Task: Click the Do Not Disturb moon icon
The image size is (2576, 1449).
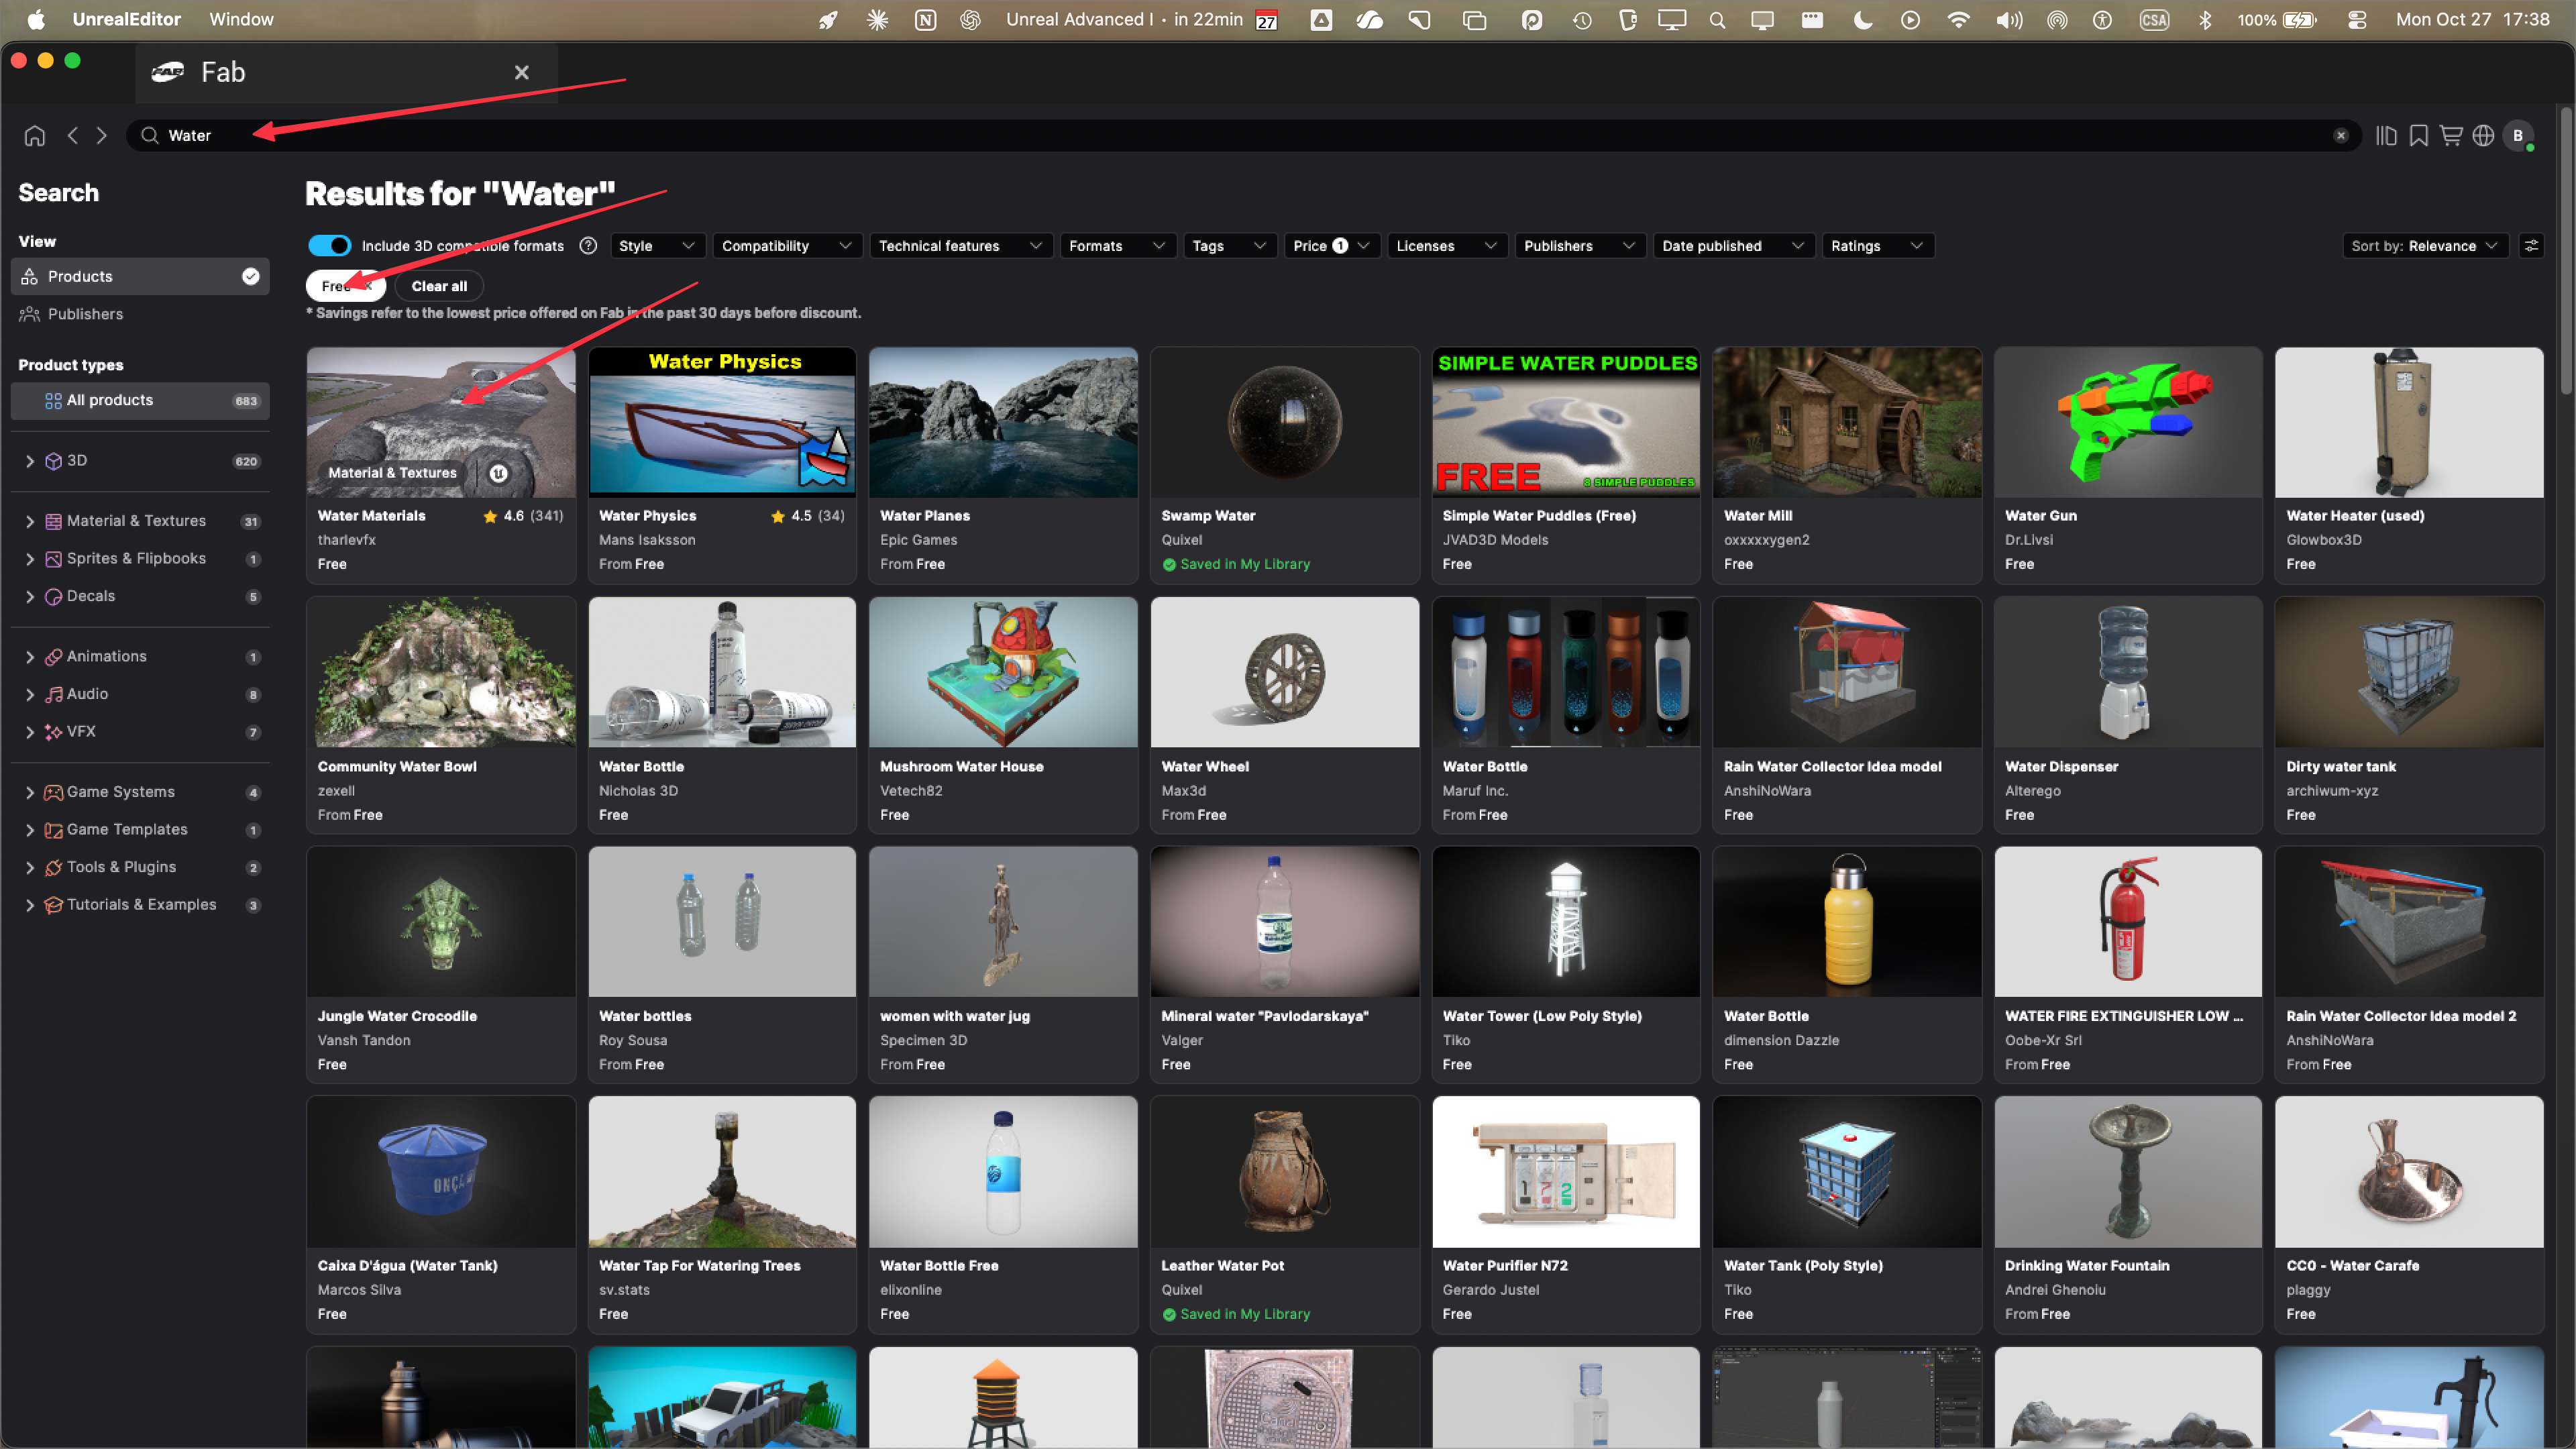Action: click(1862, 19)
